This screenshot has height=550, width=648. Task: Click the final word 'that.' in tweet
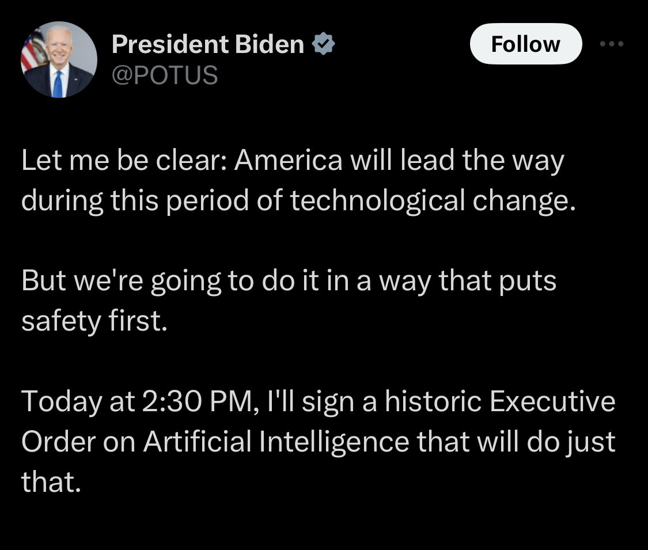51,482
